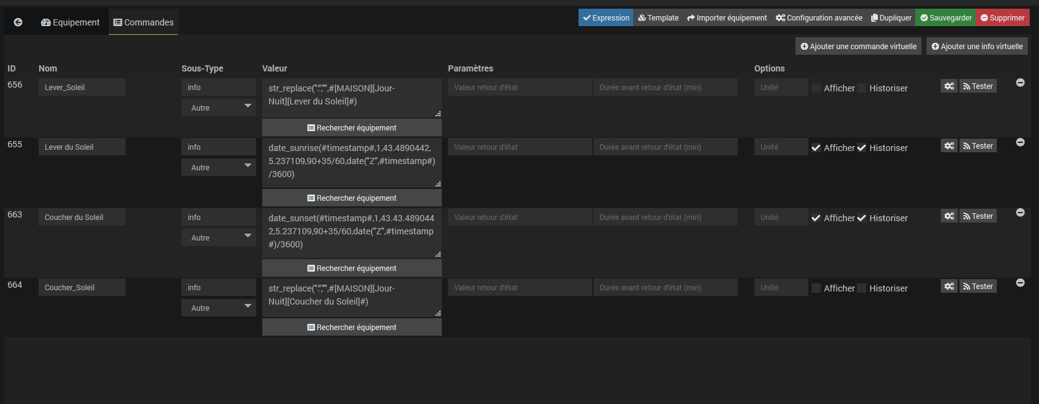The width and height of the screenshot is (1039, 404).
Task: Select the Commandes tab
Action: coord(144,22)
